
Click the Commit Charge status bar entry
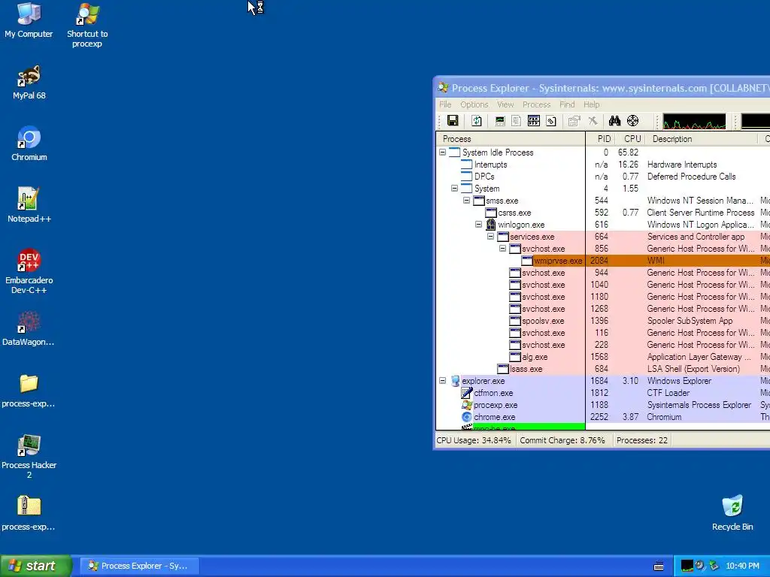click(x=562, y=440)
